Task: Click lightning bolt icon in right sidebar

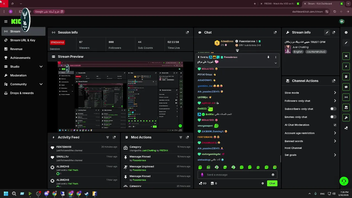Action: tap(346, 66)
